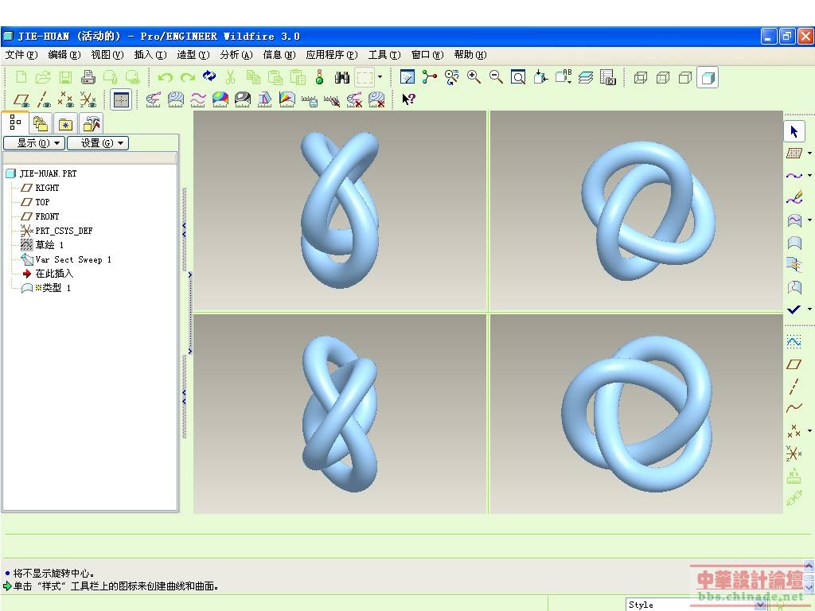Select the PRT_CSYS_DEF tree item

pos(64,231)
